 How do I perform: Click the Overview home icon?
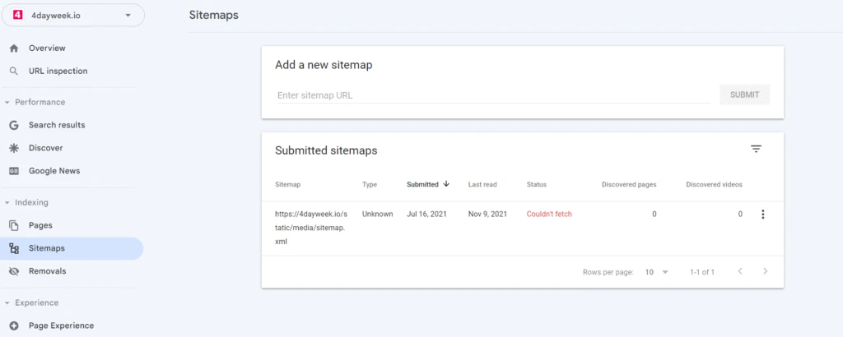point(14,48)
